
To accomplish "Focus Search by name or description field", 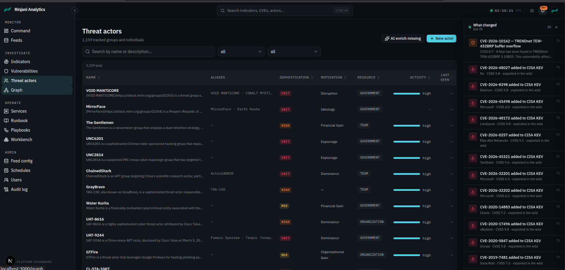I will (148, 52).
